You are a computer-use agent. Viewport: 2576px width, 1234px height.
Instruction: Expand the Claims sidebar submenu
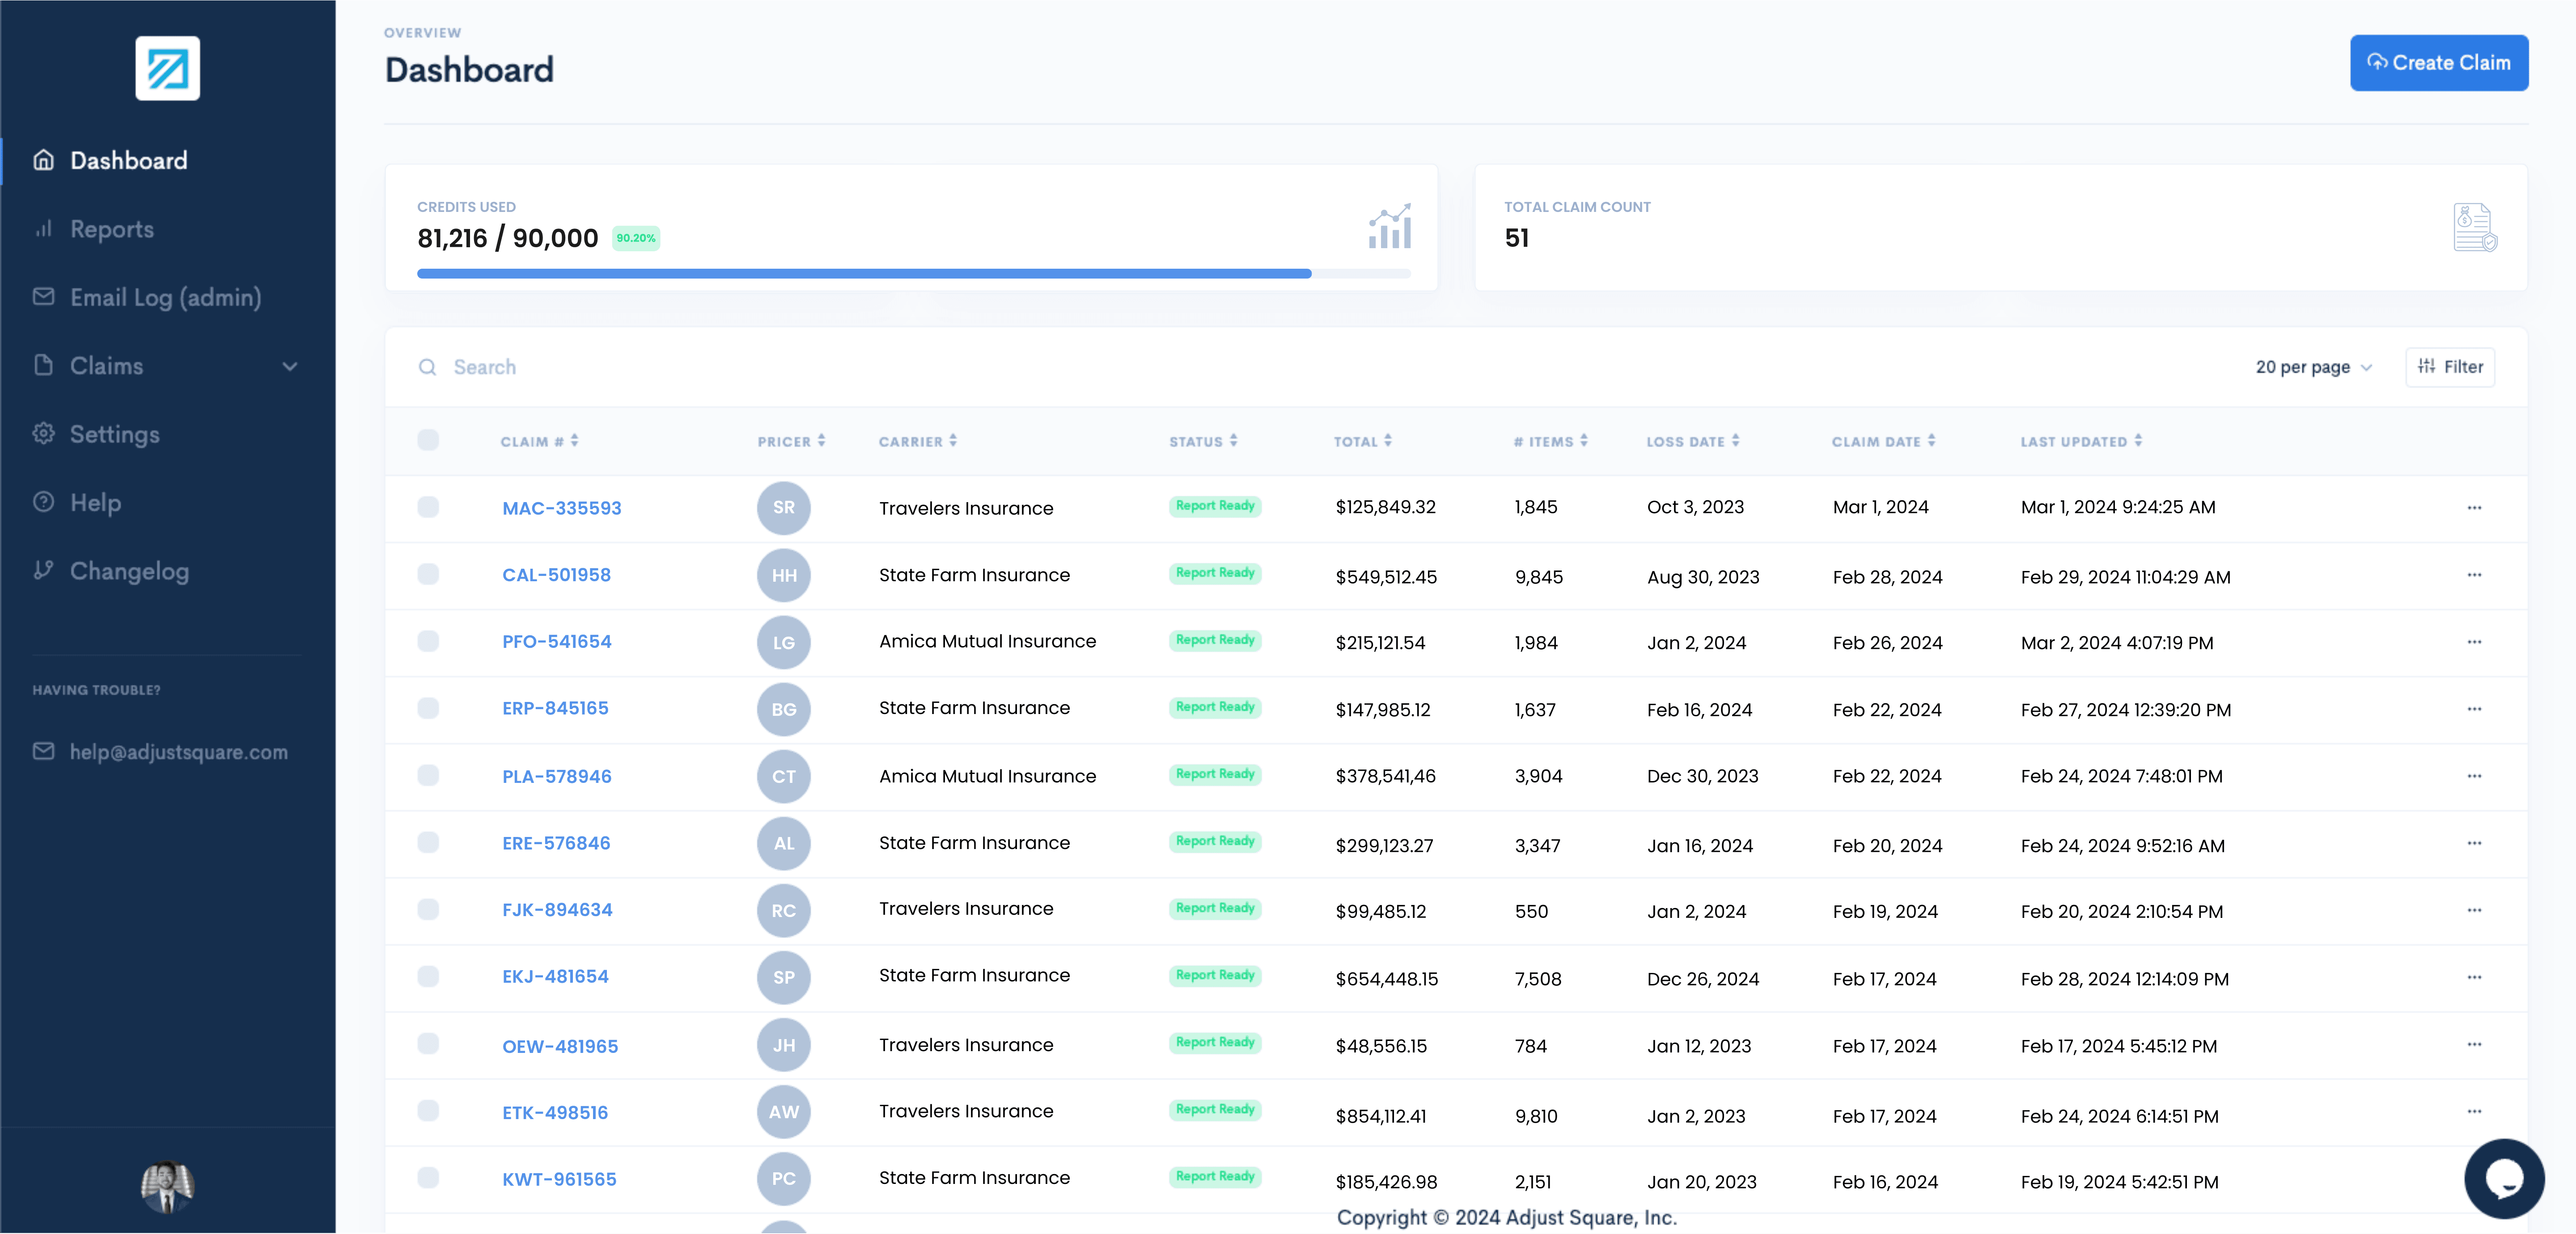click(289, 366)
